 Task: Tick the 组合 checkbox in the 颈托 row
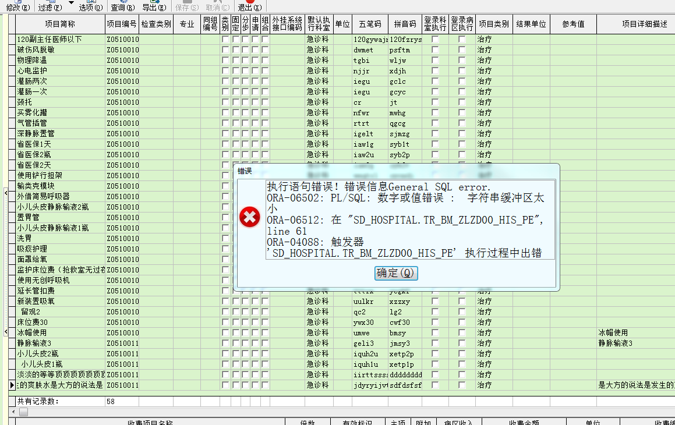click(x=265, y=102)
